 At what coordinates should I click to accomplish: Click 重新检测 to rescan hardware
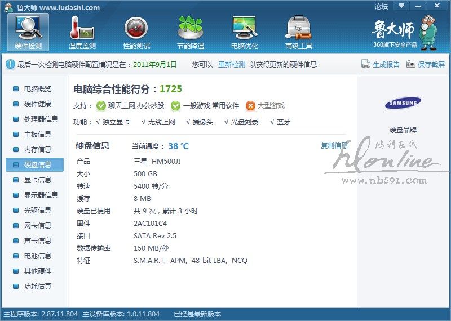[x=232, y=64]
